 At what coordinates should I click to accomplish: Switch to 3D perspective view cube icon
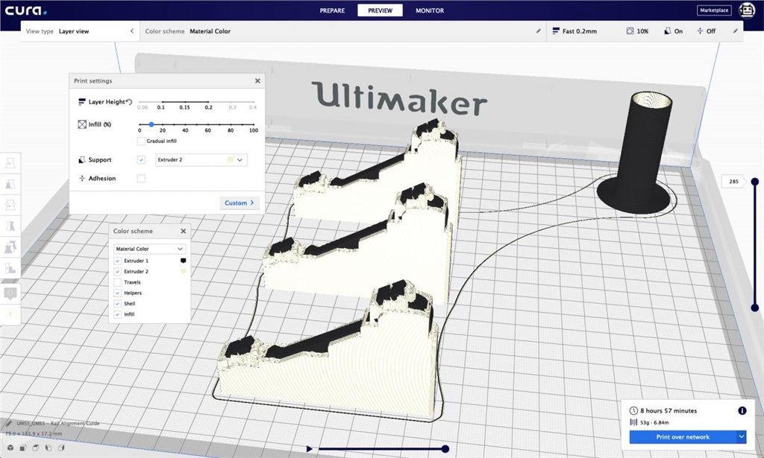pyautogui.click(x=9, y=448)
